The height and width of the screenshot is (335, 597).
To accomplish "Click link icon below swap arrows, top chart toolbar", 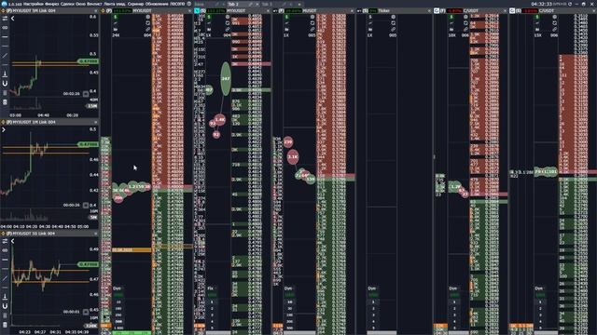I will (x=5, y=28).
